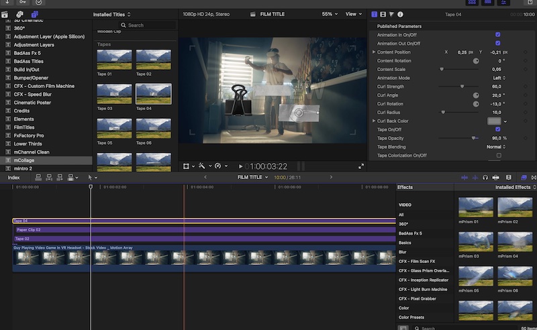Uncheck the Tape On/Off checkbox
537x330 pixels.
(497, 129)
